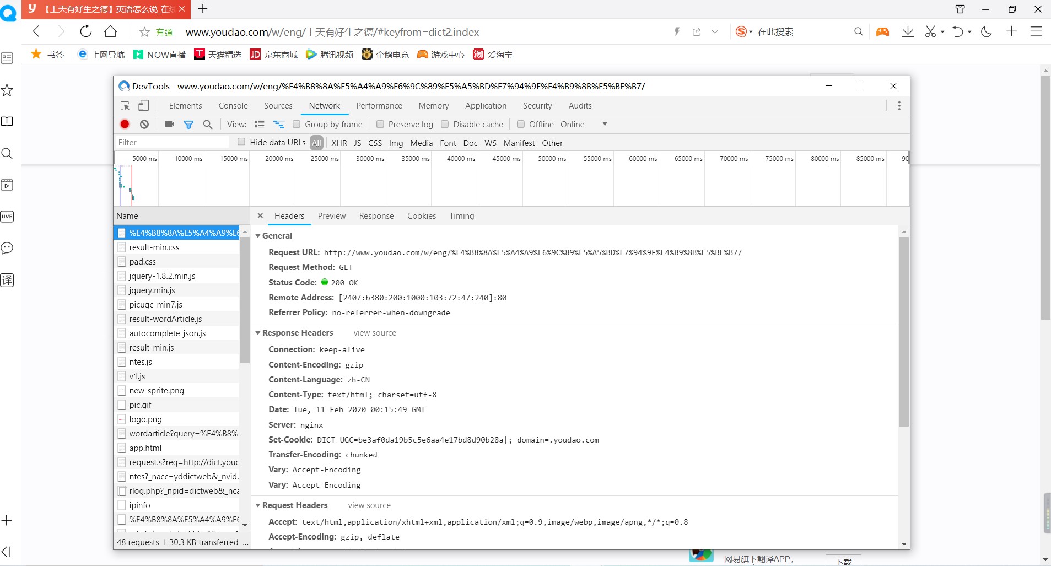
Task: Expand address bar dropdown chevron
Action: 715,32
